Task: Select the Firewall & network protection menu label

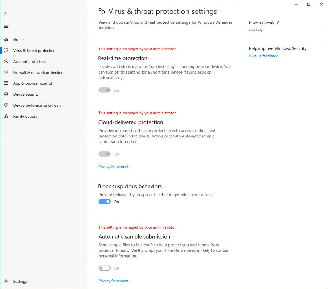Action: [38, 73]
